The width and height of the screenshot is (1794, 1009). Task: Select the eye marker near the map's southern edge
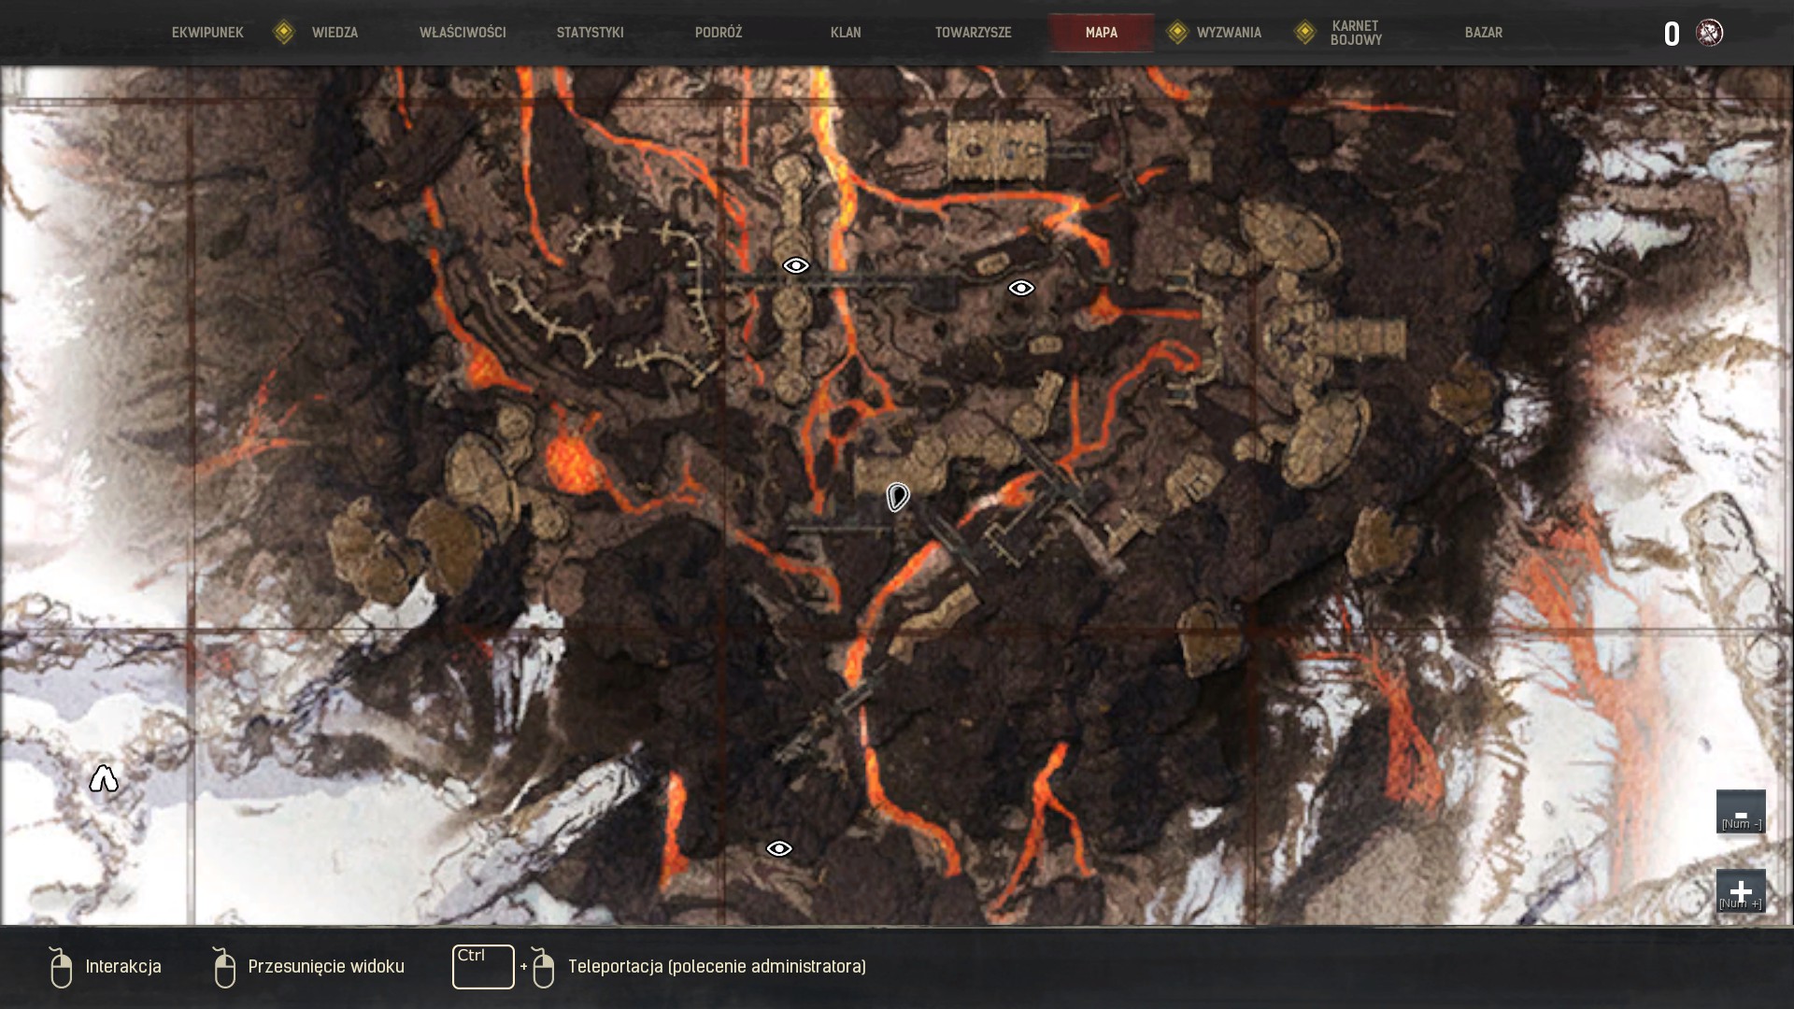pyautogui.click(x=779, y=849)
